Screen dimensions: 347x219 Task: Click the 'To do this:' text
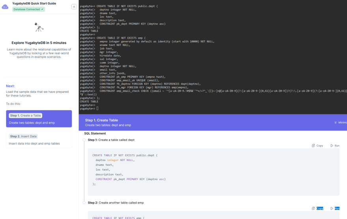(x=13, y=104)
